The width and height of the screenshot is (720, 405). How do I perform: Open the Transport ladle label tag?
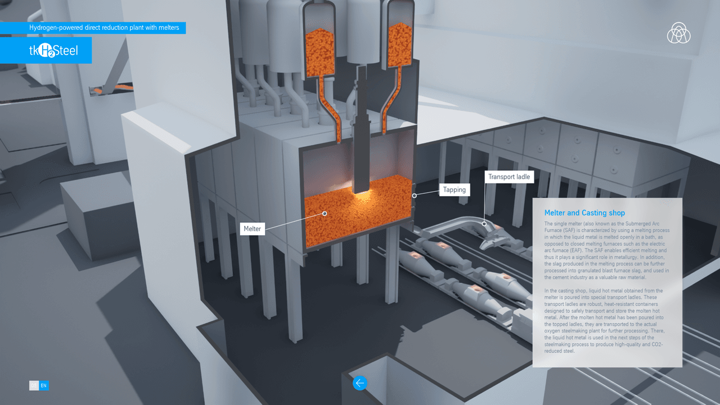tap(508, 177)
